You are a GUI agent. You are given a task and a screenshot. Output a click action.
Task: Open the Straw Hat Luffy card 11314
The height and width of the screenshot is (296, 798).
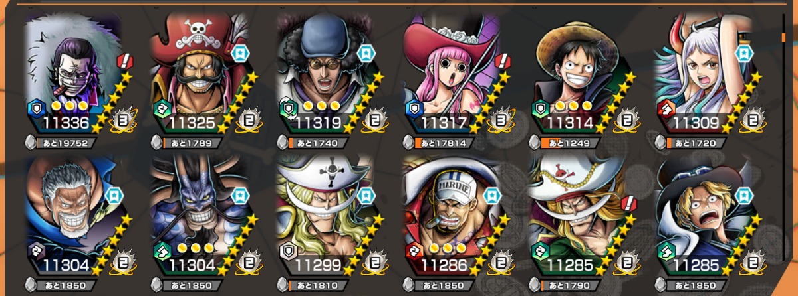pyautogui.click(x=579, y=74)
